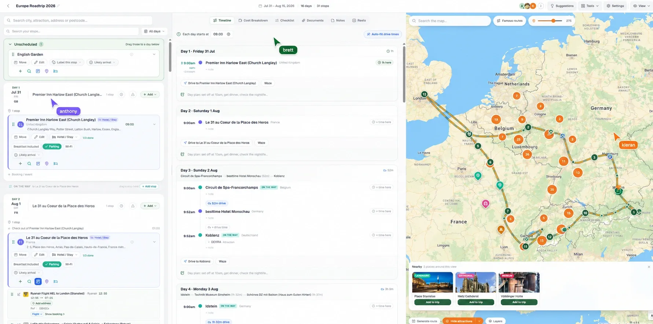This screenshot has width=653, height=324.
Task: Toggle Wi-Fi amenity on the Premier Inn stop
Action: tap(69, 146)
